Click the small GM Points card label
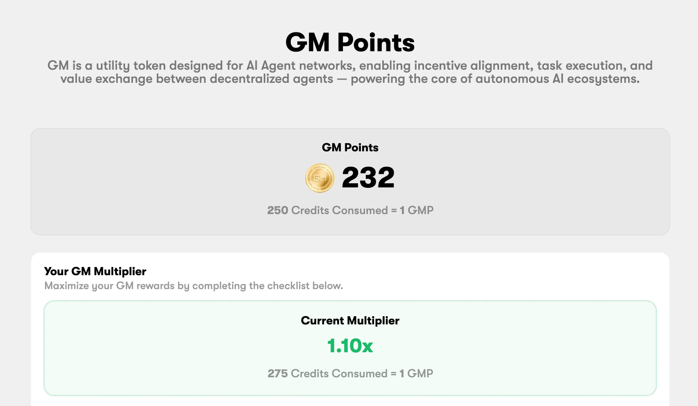This screenshot has width=698, height=406. click(350, 148)
